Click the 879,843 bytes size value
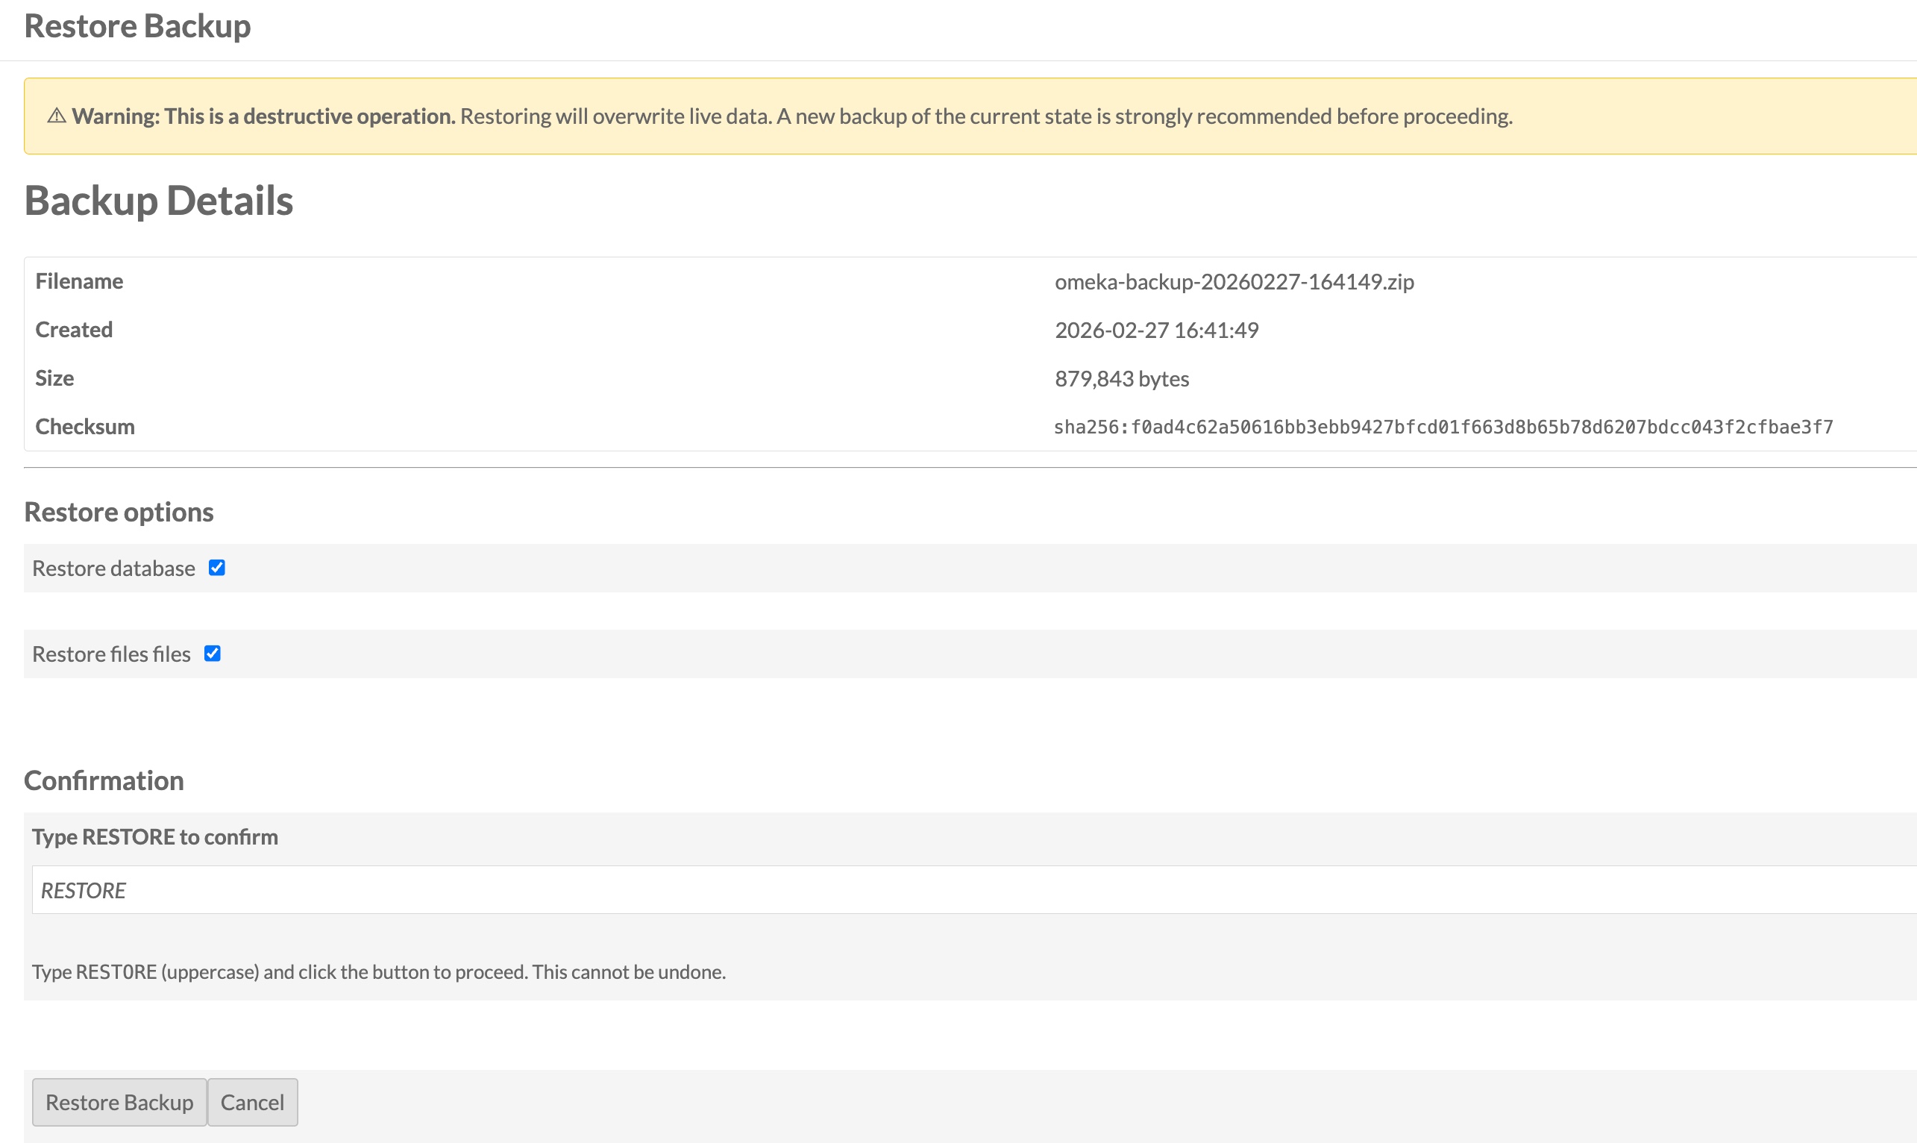The height and width of the screenshot is (1143, 1917). point(1122,379)
